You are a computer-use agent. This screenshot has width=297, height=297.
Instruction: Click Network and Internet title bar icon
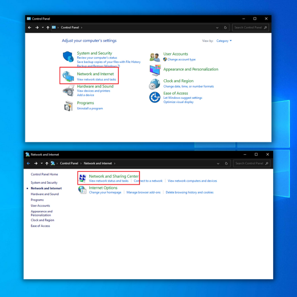28,154
